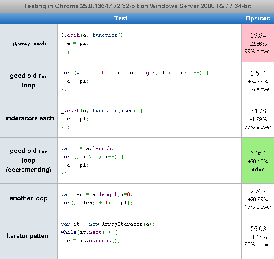
Task: Click the $.each(a, function() code snippet
Action: pyautogui.click(x=95, y=35)
